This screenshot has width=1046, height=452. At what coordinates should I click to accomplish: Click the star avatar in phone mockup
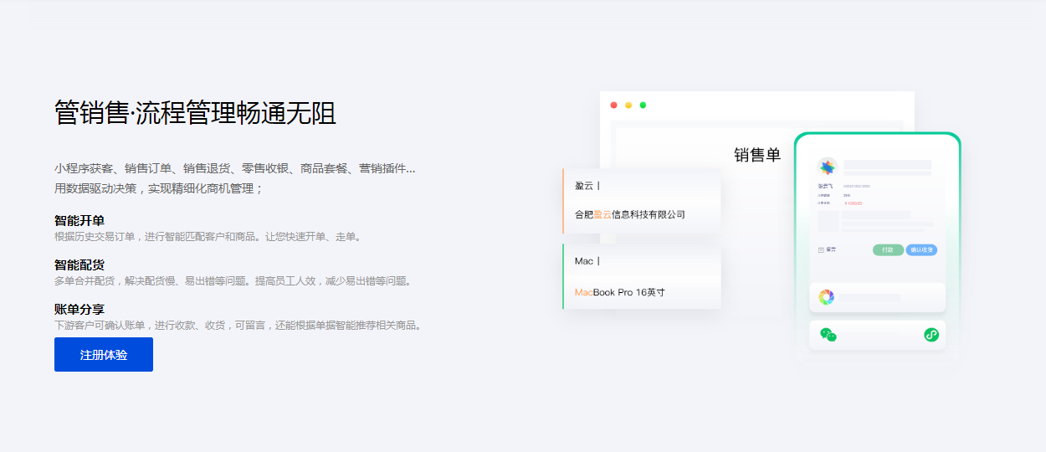(827, 167)
